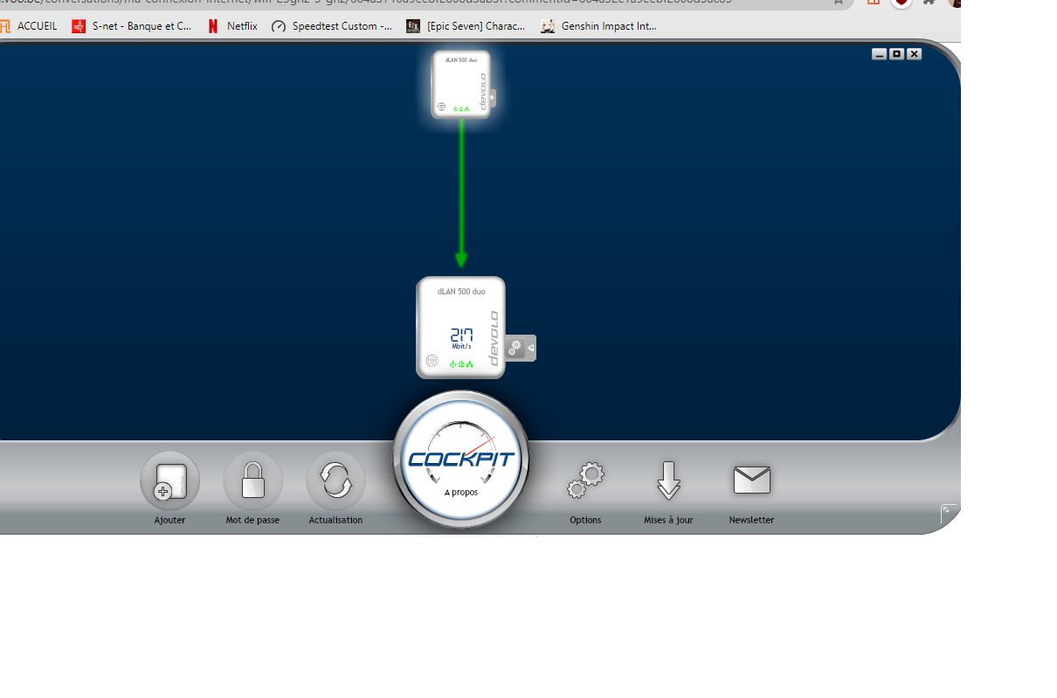Minimize the Cockpit window
1057x698 pixels.
tap(879, 54)
